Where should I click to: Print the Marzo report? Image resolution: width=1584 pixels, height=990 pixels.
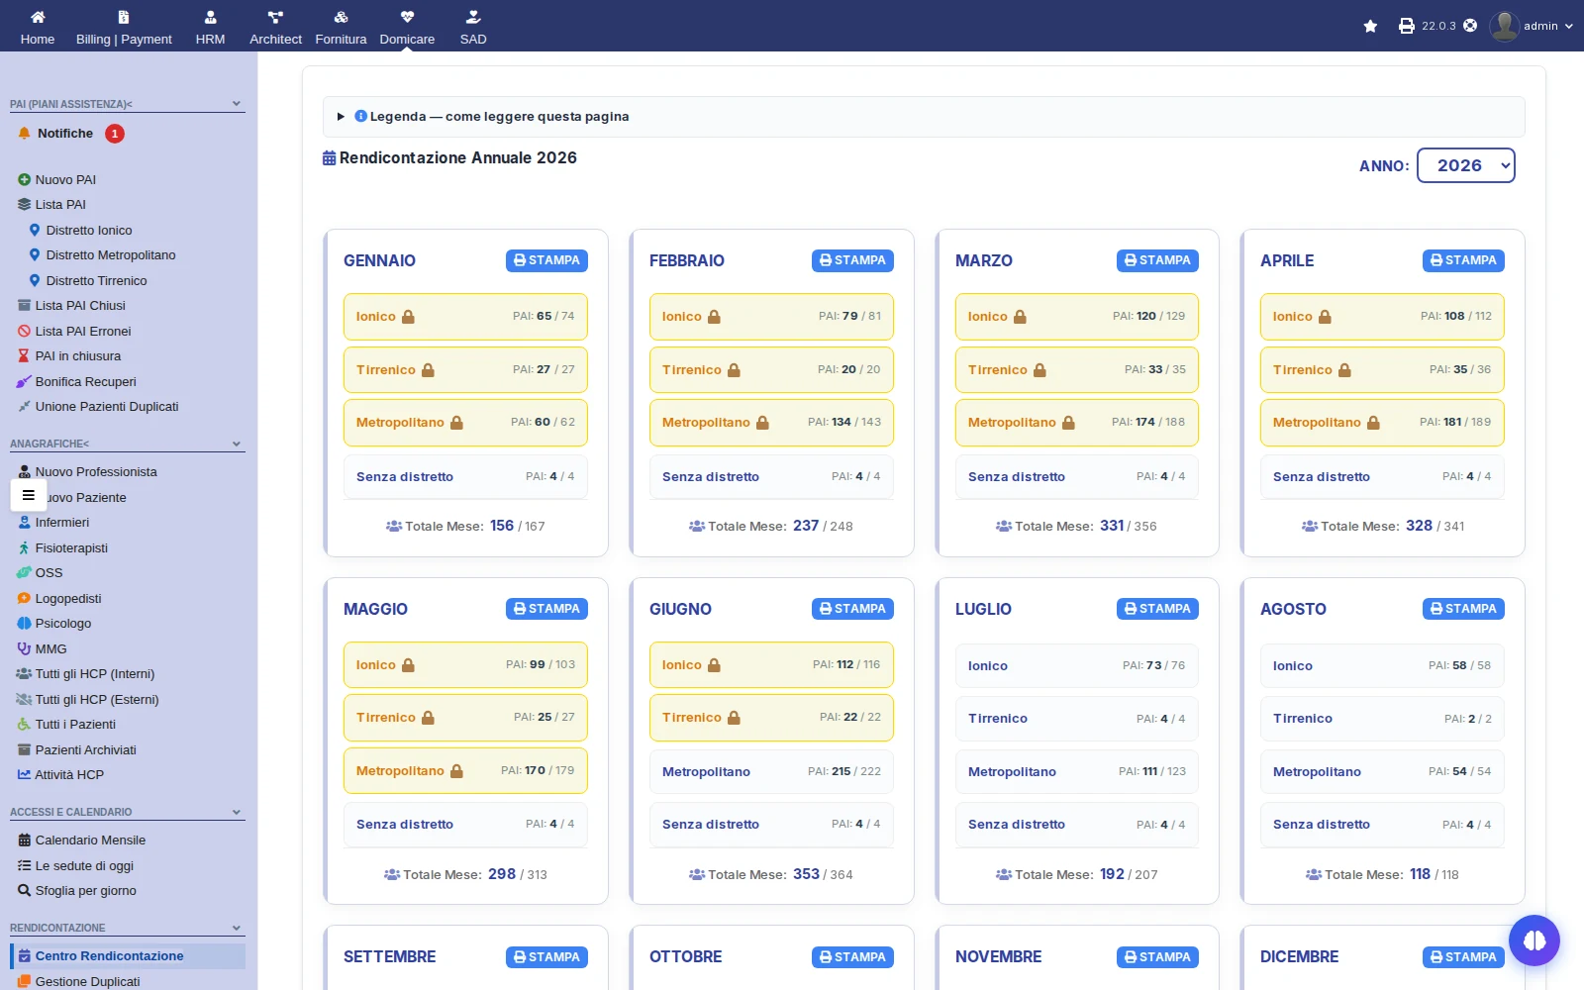[1157, 260]
